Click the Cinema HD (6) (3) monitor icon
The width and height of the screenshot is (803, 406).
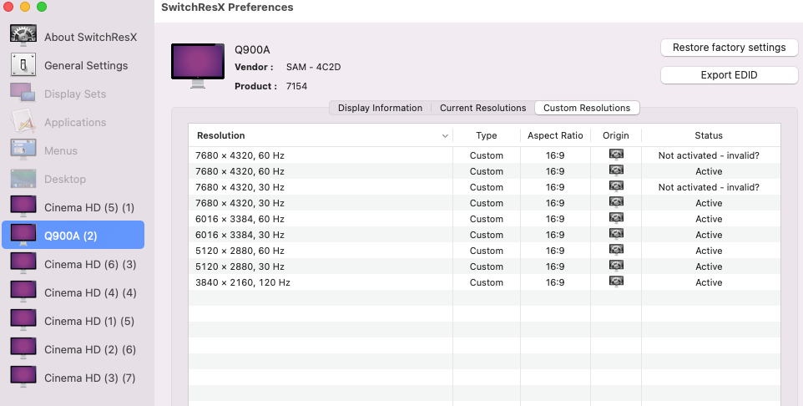click(x=23, y=263)
